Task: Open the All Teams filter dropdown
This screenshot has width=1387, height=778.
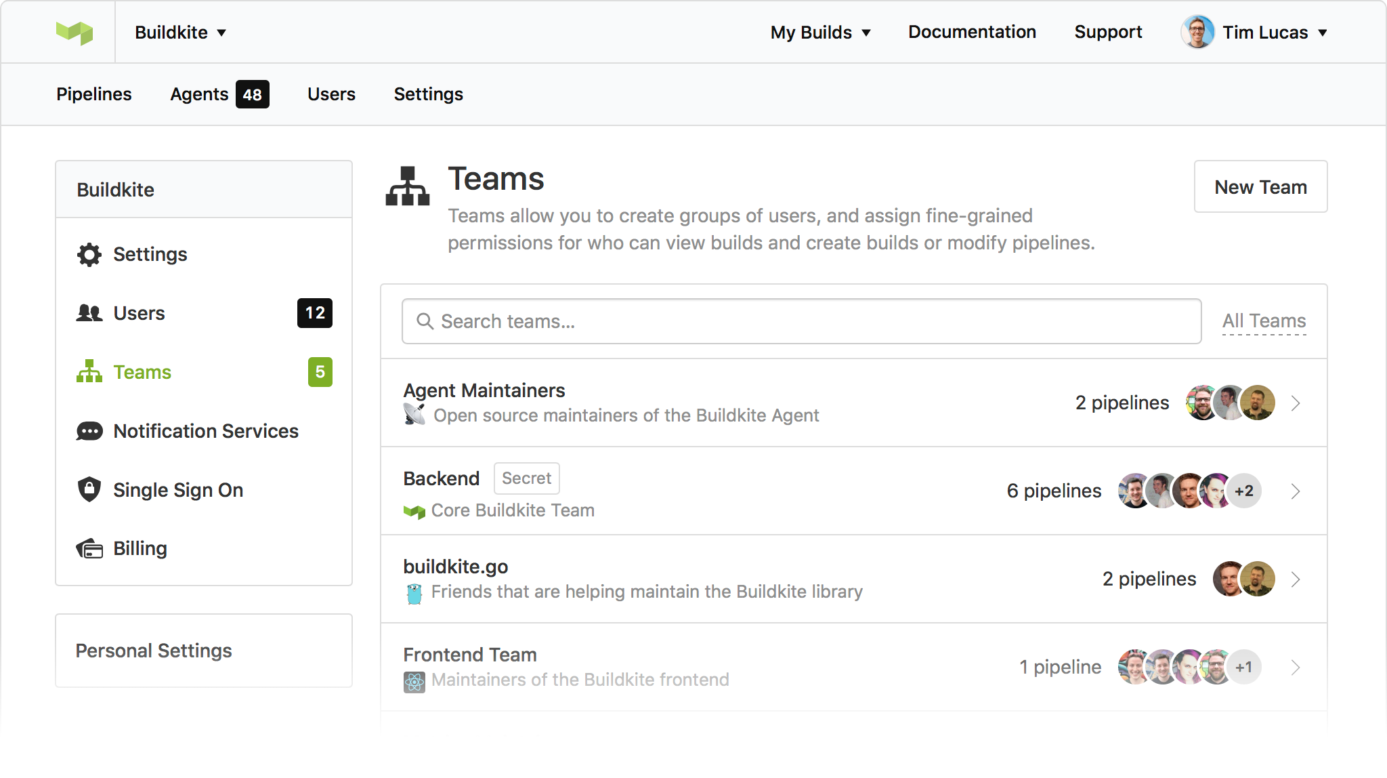Action: pos(1264,321)
